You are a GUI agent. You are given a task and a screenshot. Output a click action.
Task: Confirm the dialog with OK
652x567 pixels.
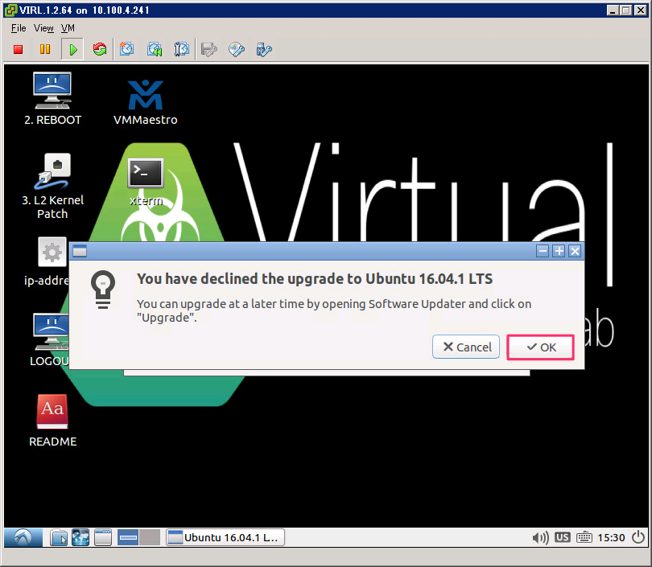coord(541,347)
